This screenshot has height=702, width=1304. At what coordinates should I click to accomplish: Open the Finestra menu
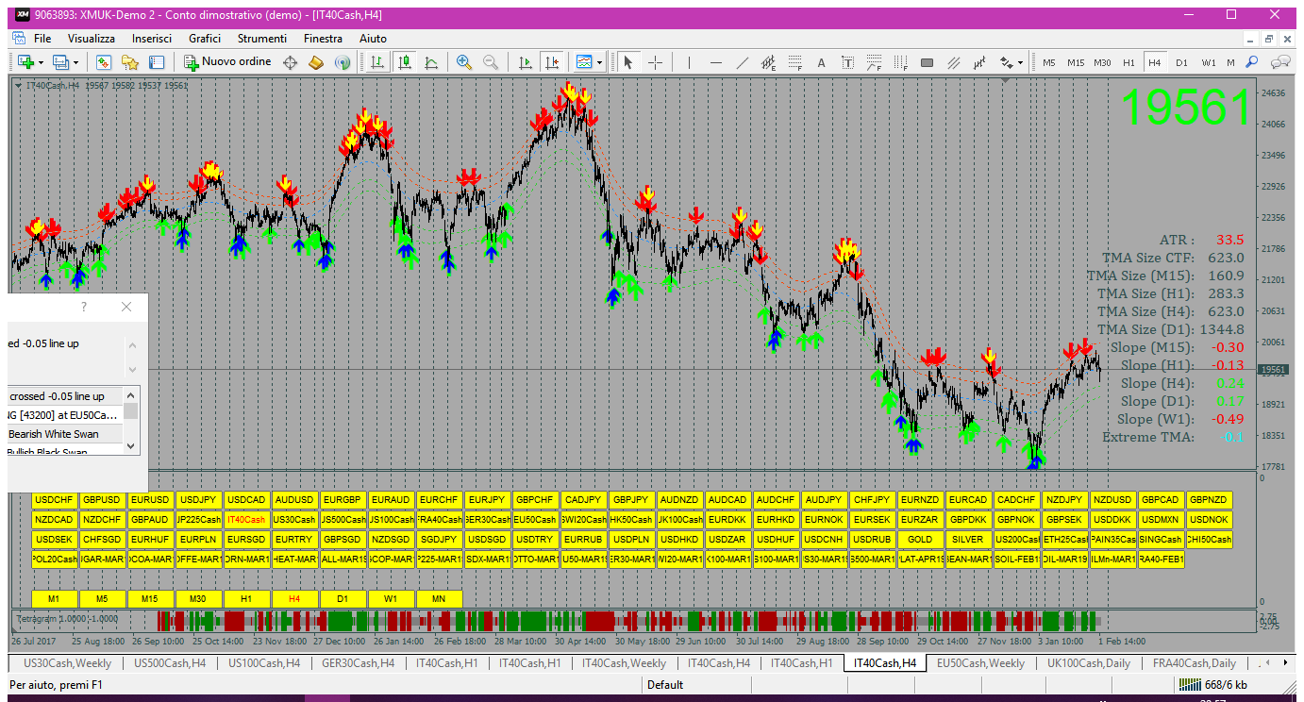coord(324,39)
